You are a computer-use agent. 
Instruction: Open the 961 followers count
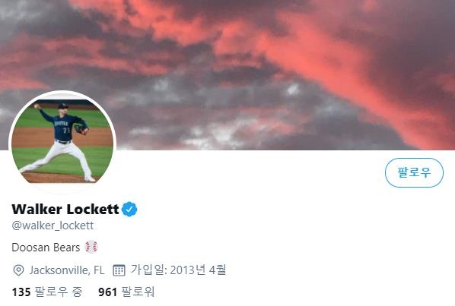pyautogui.click(x=107, y=292)
